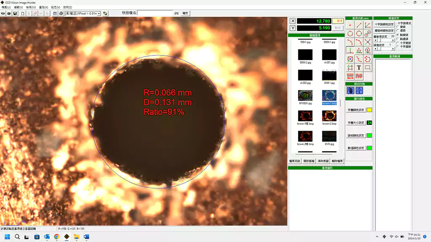431x242 pixels.
Task: Open the 設定 menu in menu bar
Action: (55, 7)
